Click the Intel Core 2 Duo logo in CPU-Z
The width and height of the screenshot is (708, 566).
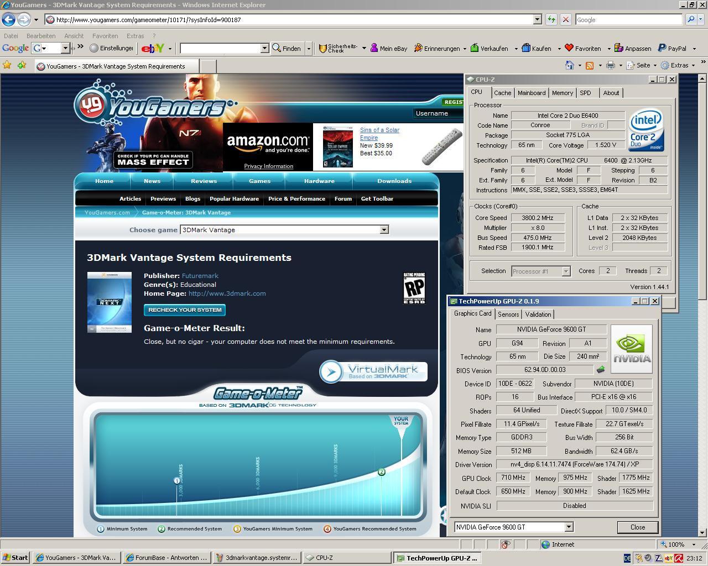click(x=645, y=130)
